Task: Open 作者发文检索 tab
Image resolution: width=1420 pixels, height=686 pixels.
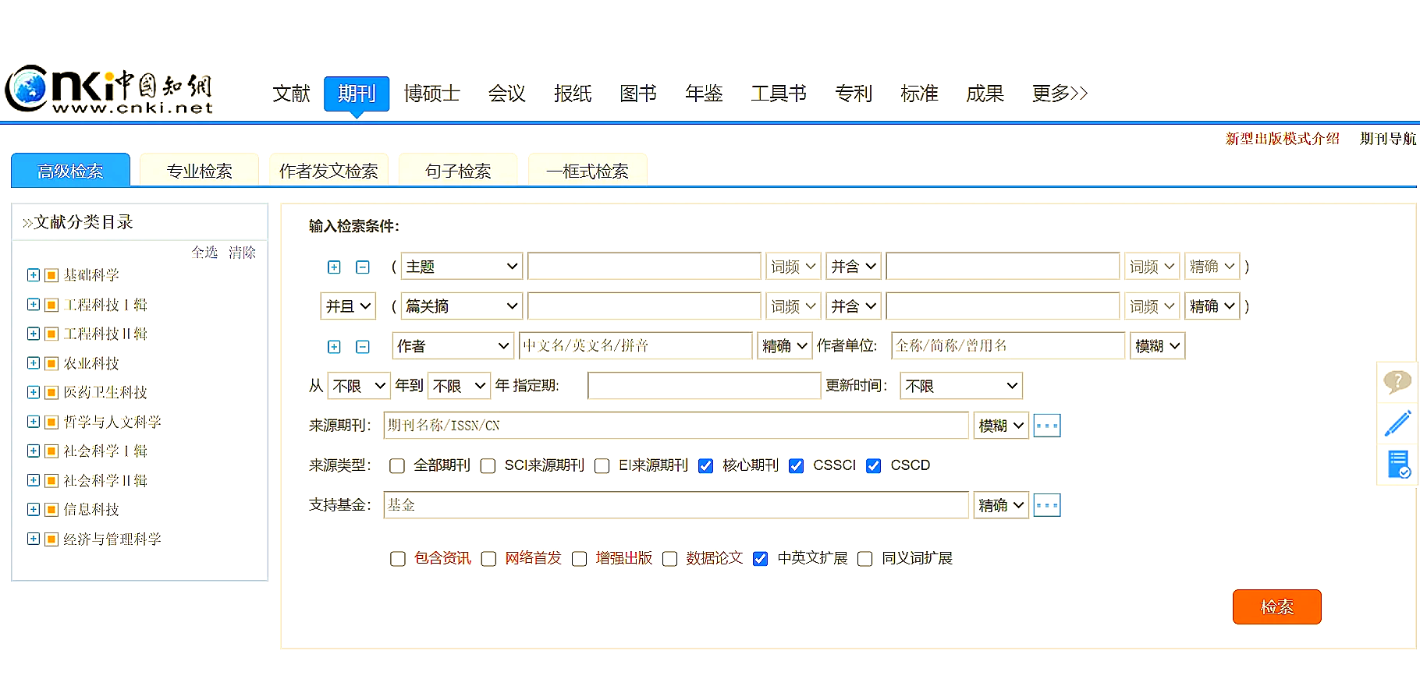Action: 328,171
